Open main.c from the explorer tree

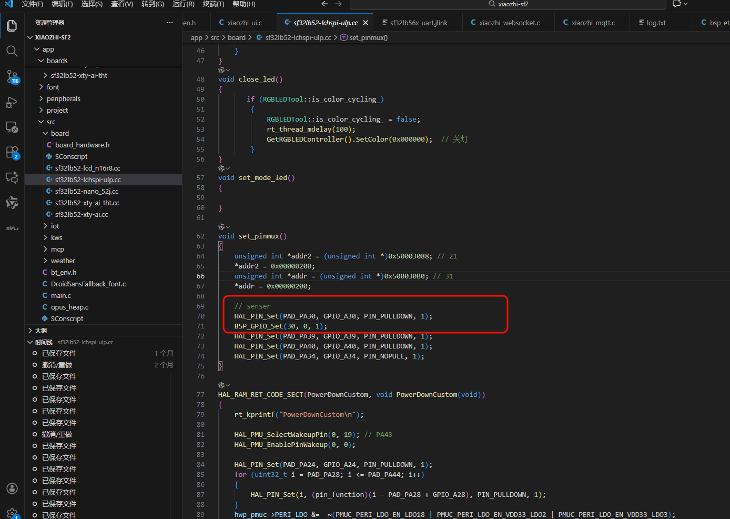(x=60, y=295)
